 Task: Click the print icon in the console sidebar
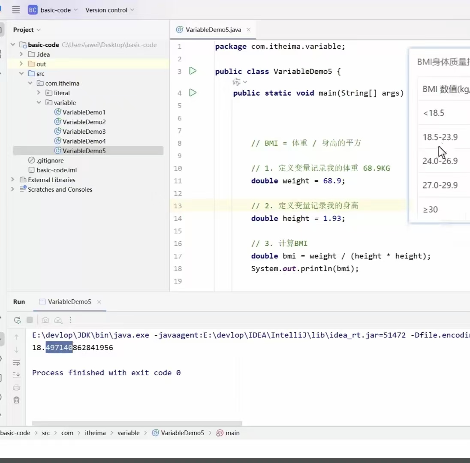coord(16,388)
